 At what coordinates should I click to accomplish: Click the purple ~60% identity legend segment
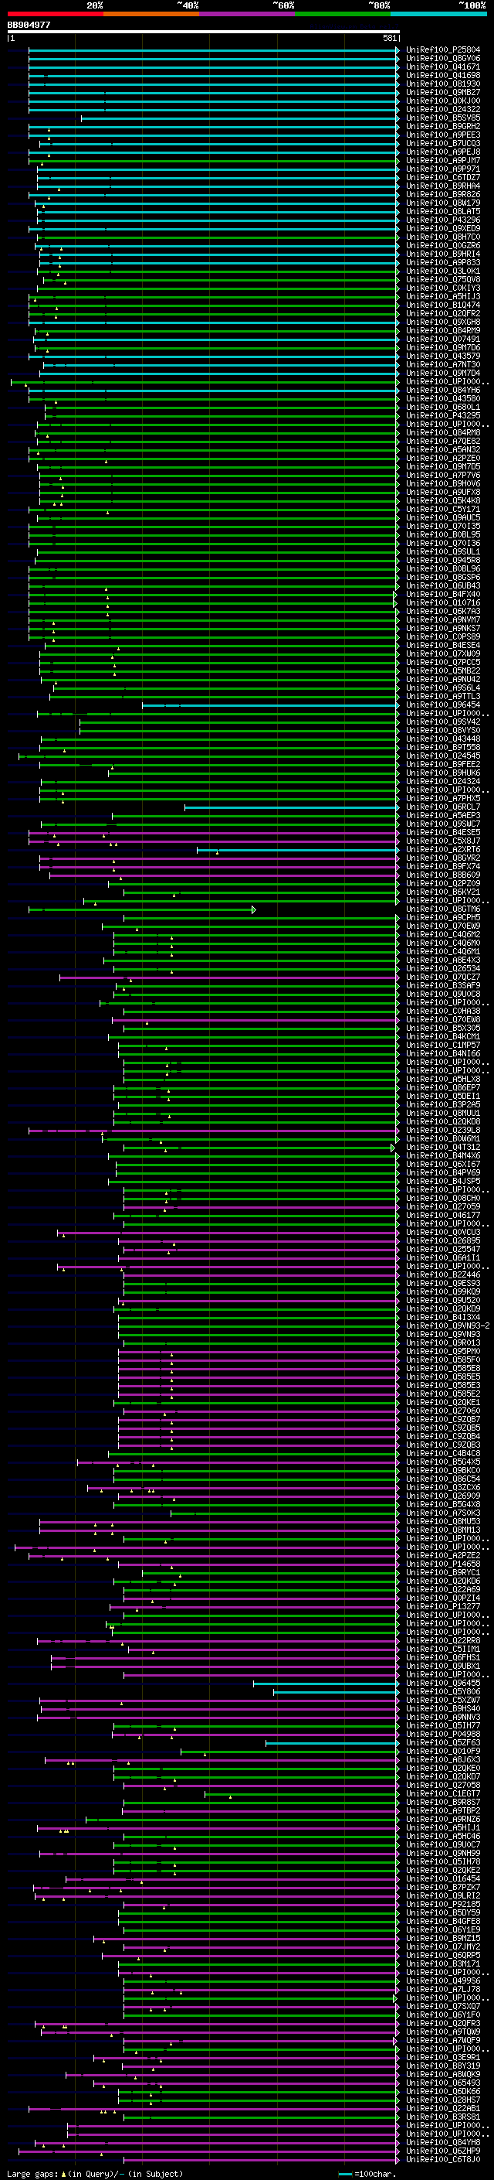[246, 14]
